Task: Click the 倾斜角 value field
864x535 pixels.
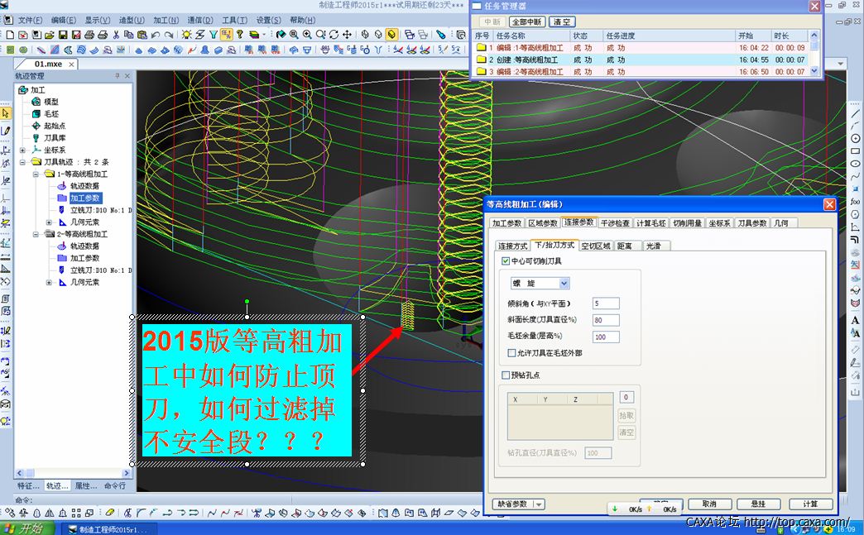Action: coord(606,303)
